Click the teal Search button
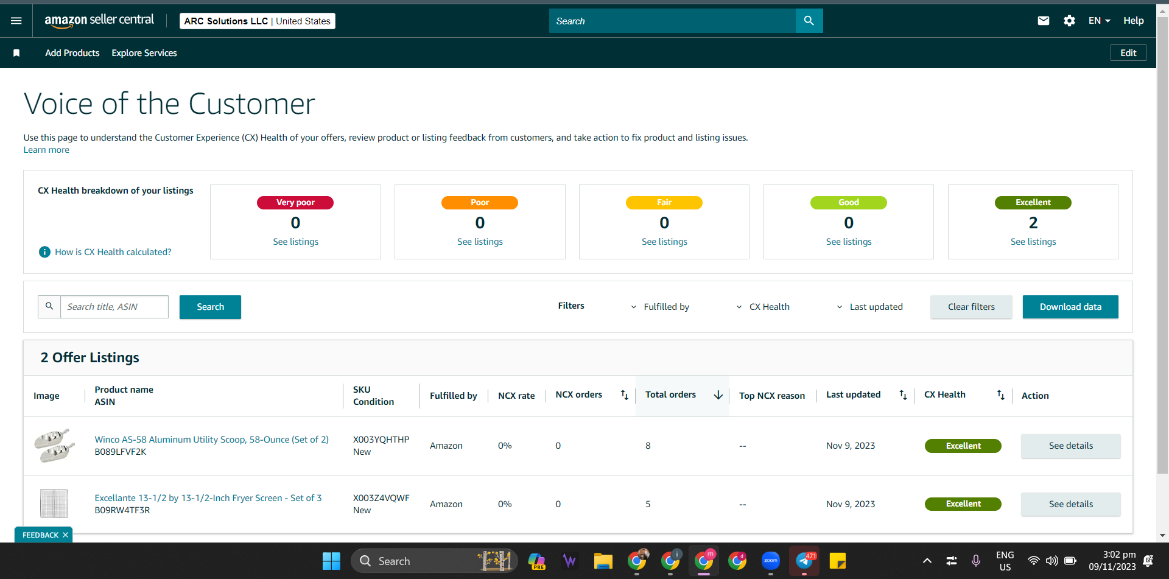This screenshot has width=1169, height=579. pyautogui.click(x=210, y=307)
